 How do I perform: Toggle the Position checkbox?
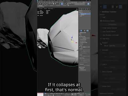click(80, 46)
